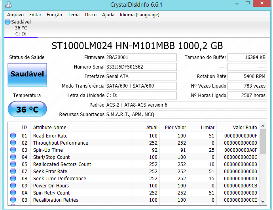Click scroll up arrow in attribute list

click(263, 126)
